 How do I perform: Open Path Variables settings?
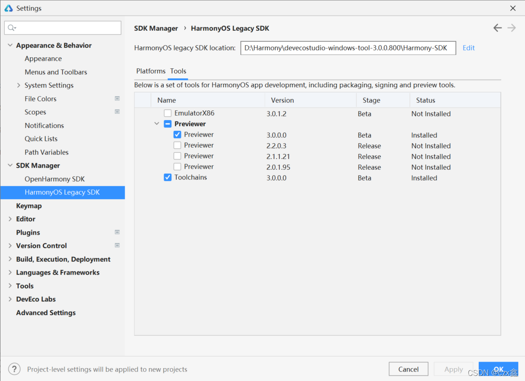(47, 152)
